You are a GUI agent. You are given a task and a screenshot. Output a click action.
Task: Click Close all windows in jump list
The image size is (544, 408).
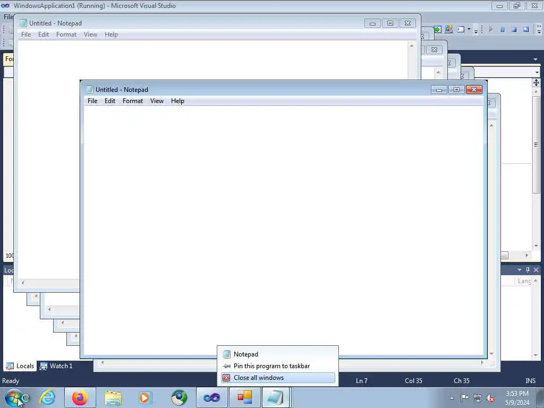278,378
